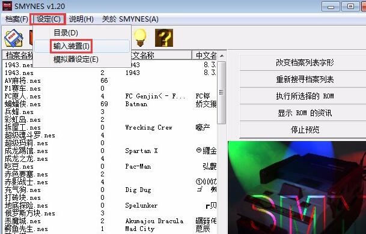Click the ROM floppy disk toolbar icon
The height and width of the screenshot is (234, 366).
pos(14,38)
